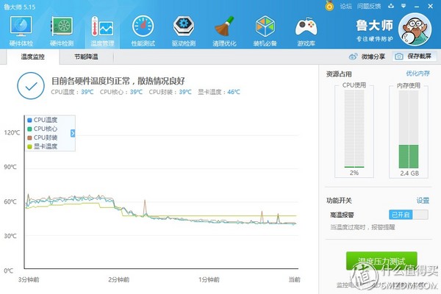Click the skin/download icon in title bar

pos(391,6)
